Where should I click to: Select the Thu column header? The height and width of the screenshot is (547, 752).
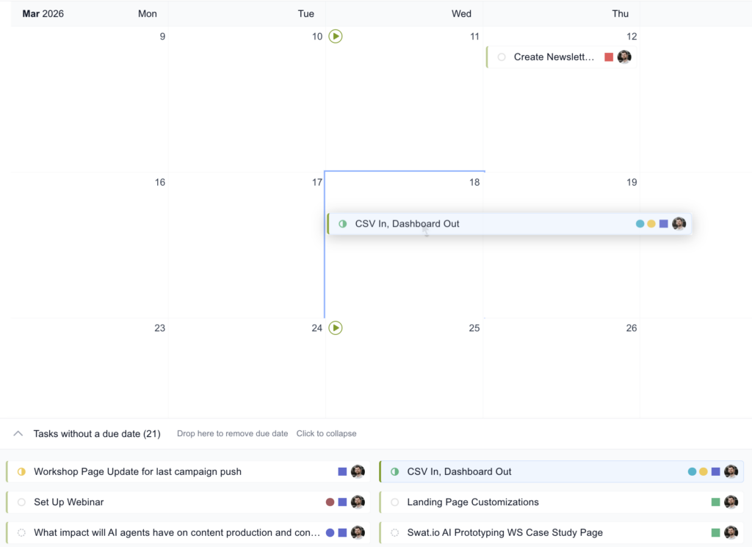click(x=620, y=14)
